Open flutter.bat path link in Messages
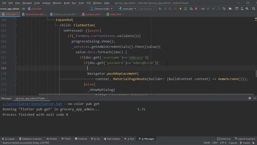257x145 pixels. (x=32, y=104)
